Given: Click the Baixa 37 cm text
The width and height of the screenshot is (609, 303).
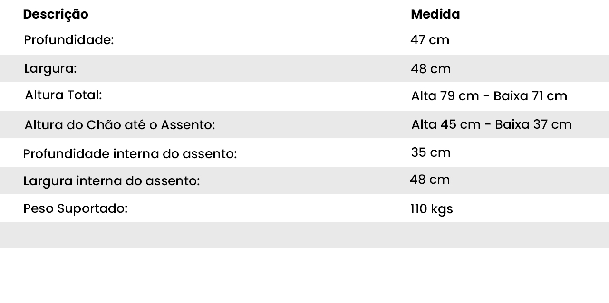Looking at the screenshot, I should [533, 125].
